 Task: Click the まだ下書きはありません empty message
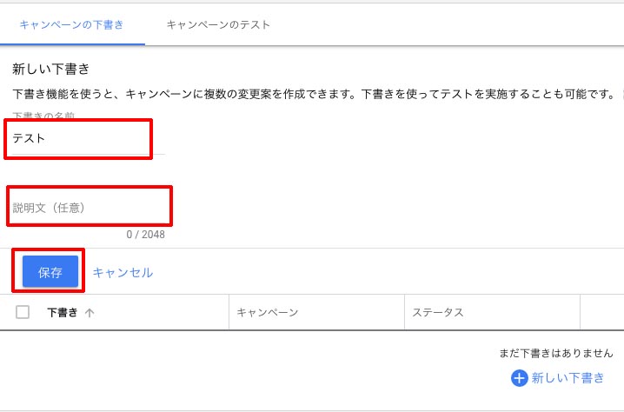click(x=556, y=353)
